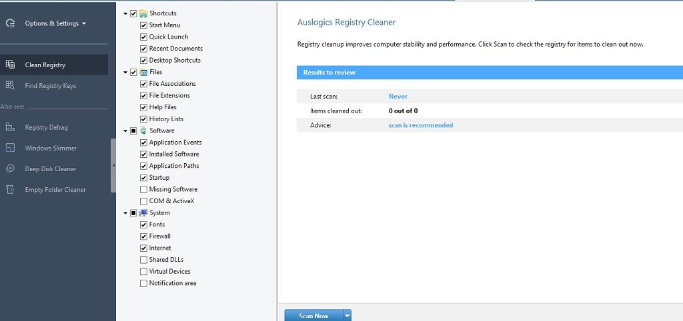Click the '0 out of 0' value
This screenshot has height=321, width=683.
(404, 111)
